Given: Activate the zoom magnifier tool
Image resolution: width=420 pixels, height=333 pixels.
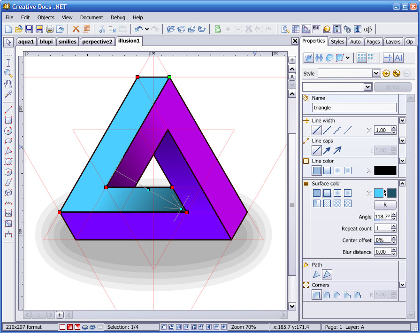Looking at the screenshot, I should [x=8, y=73].
